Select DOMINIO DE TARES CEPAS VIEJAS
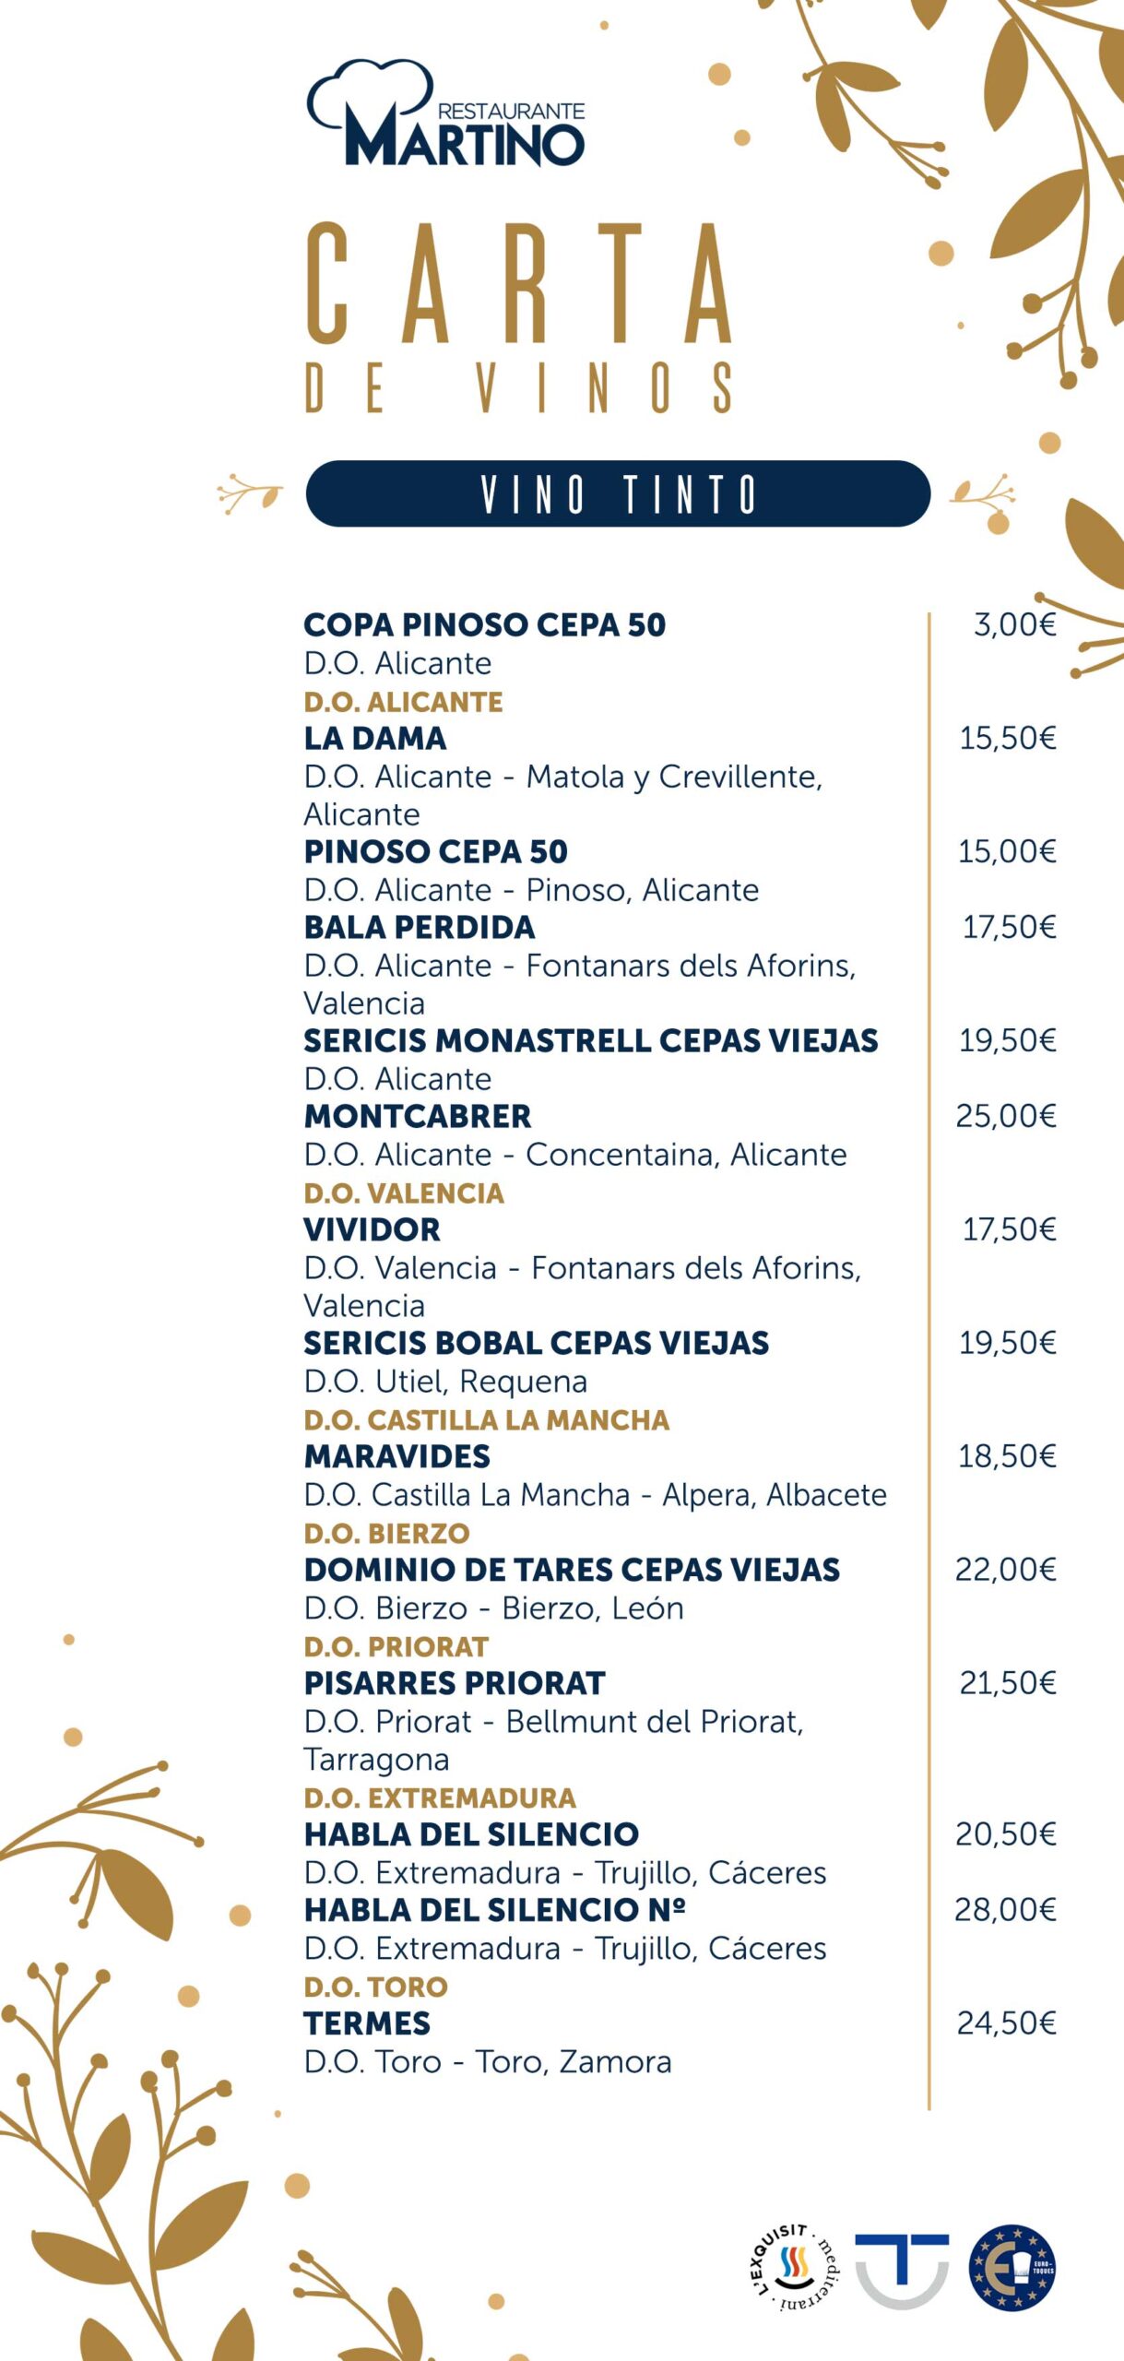The height and width of the screenshot is (2361, 1124). click(572, 1571)
